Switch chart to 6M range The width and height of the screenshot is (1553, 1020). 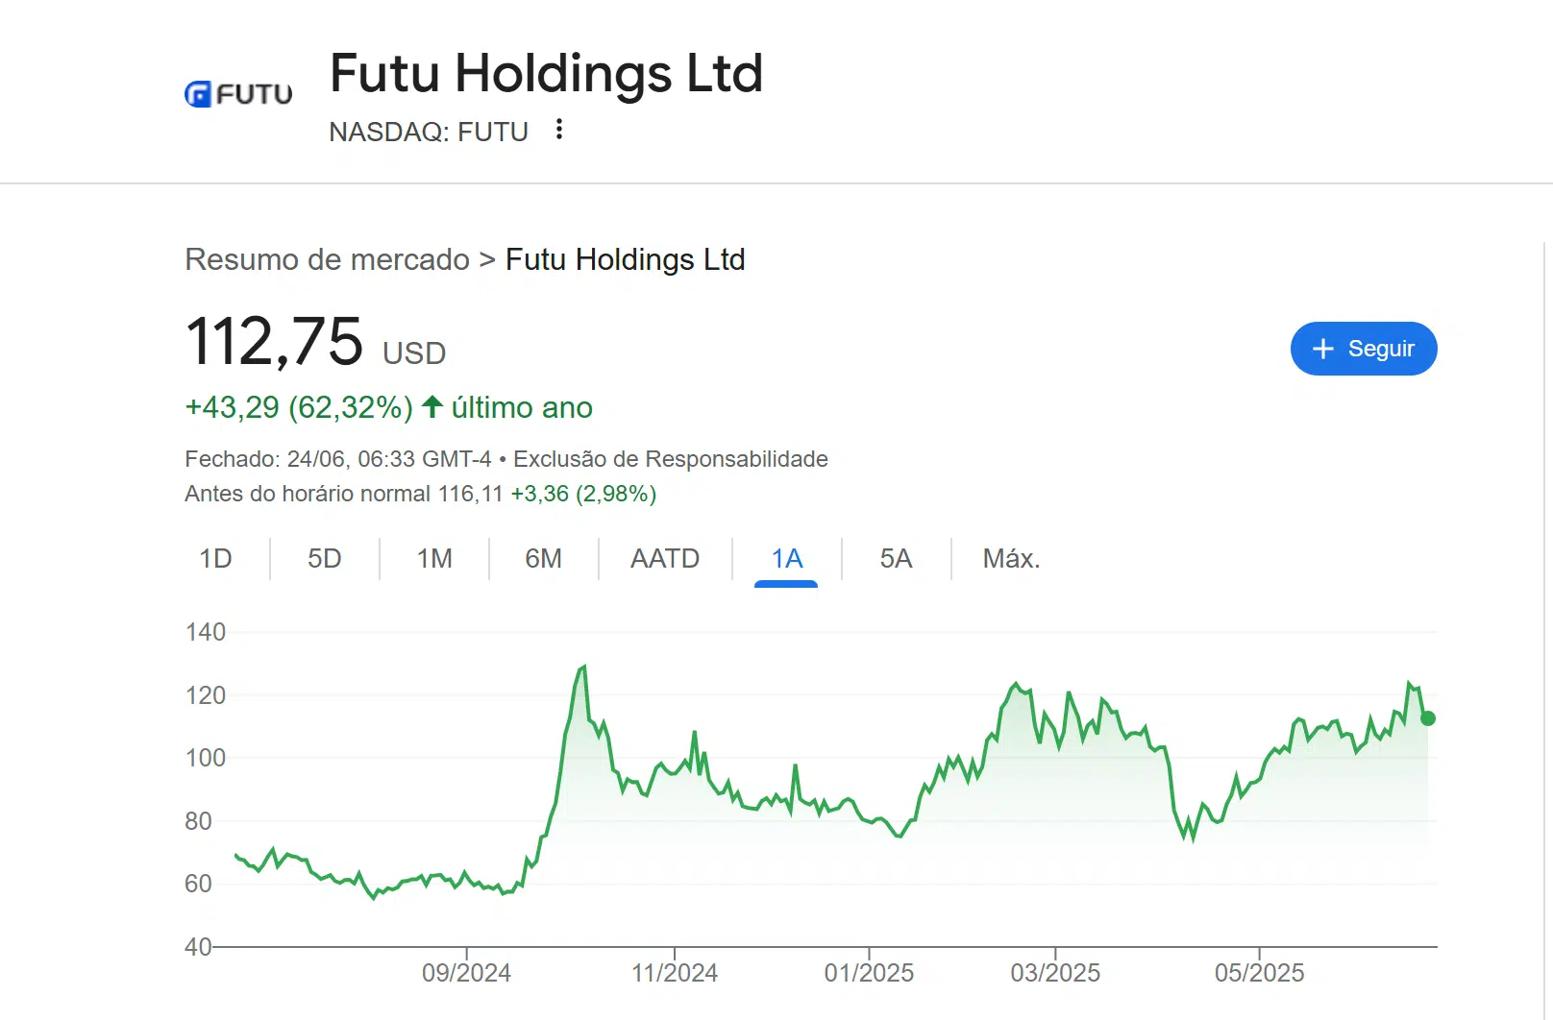point(544,559)
